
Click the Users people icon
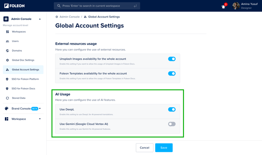point(7,41)
